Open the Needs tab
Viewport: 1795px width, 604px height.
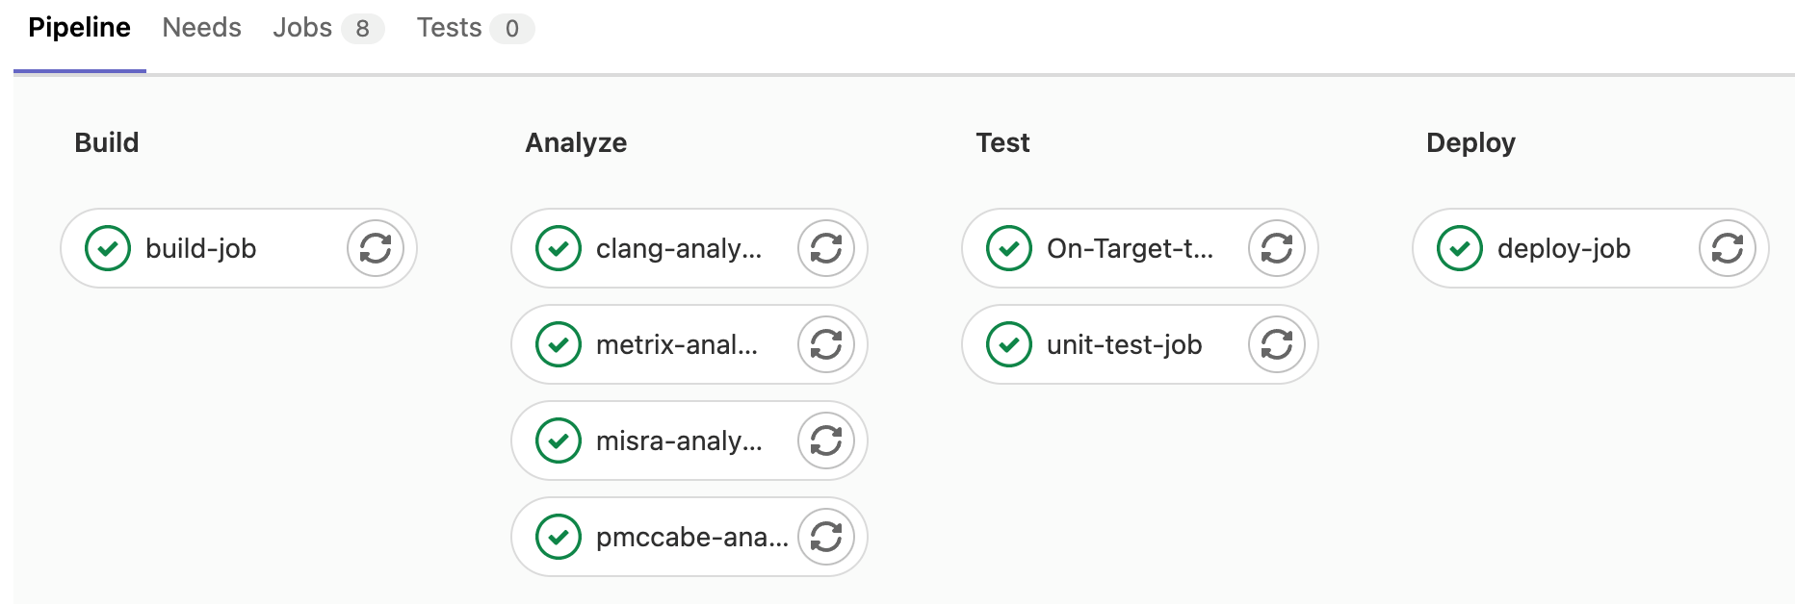(201, 28)
